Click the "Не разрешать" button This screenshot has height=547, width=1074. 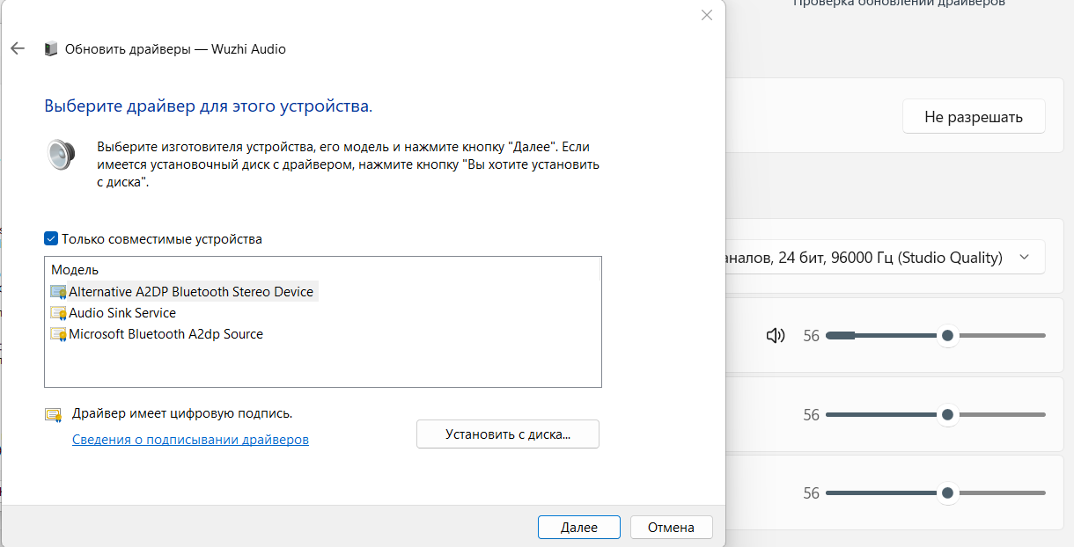coord(974,117)
